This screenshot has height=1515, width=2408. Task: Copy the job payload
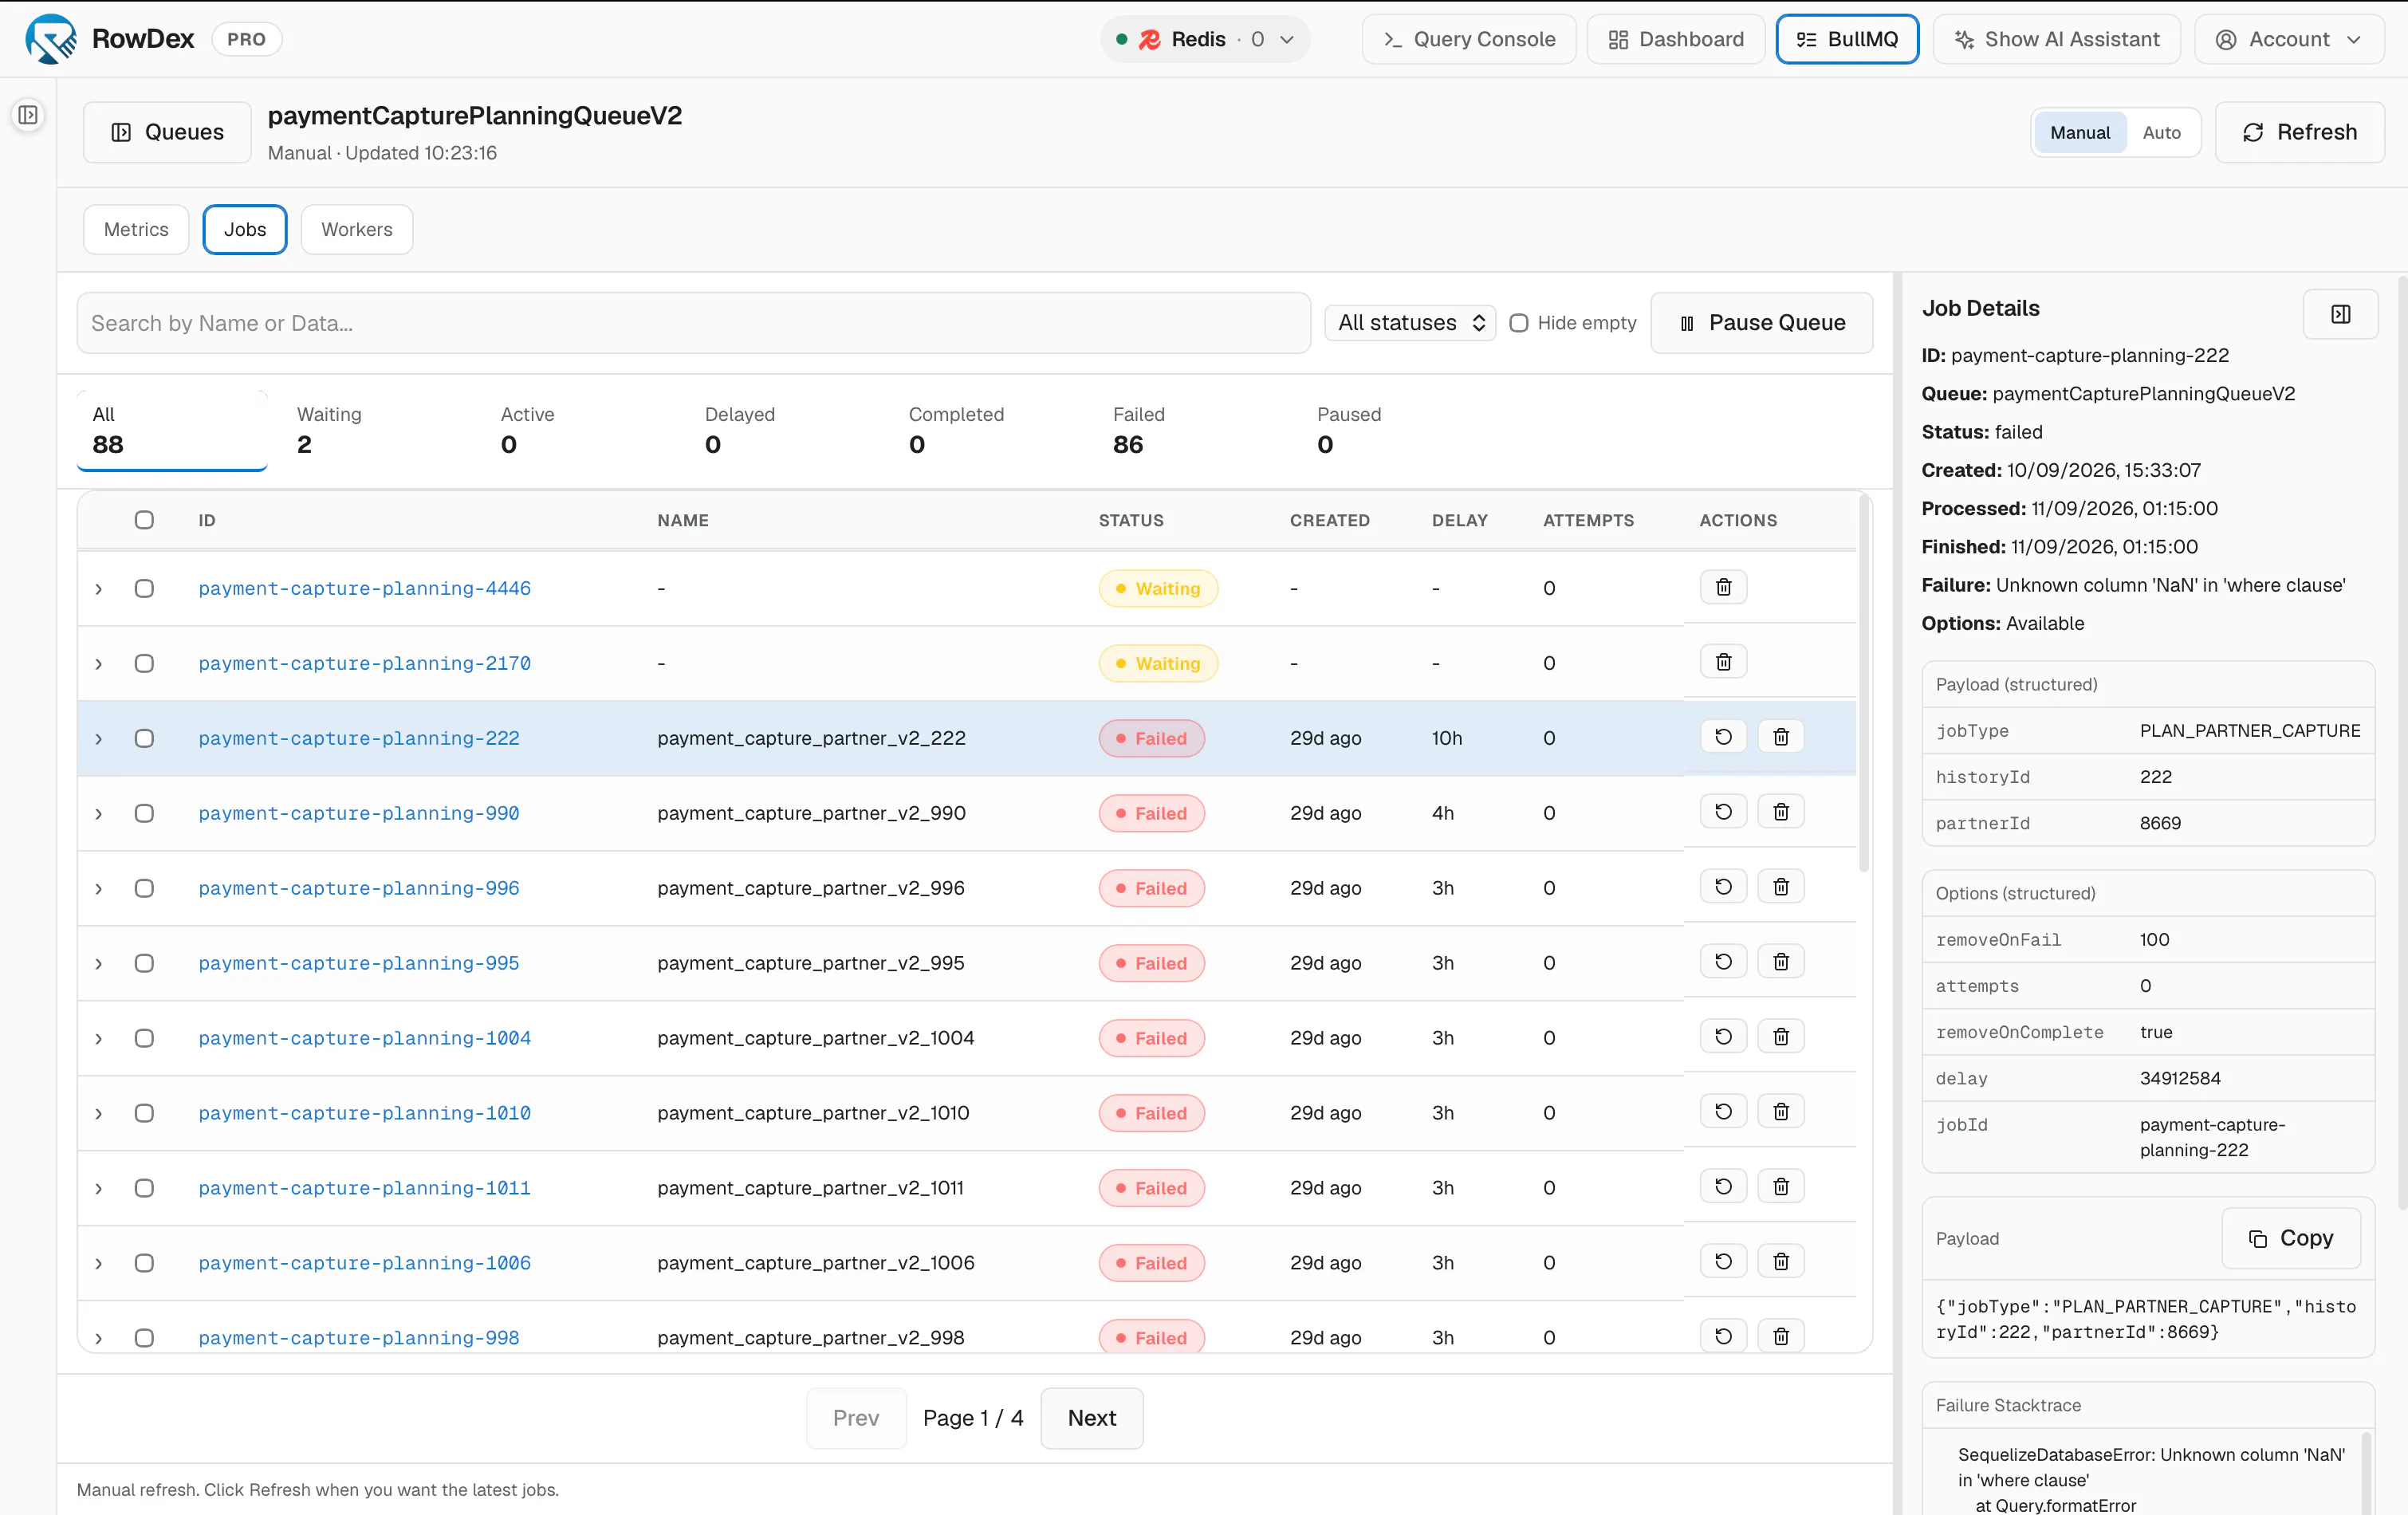pos(2290,1238)
